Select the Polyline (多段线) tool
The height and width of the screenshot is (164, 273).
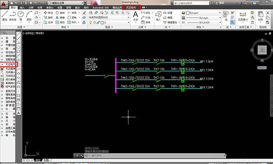tap(12, 15)
